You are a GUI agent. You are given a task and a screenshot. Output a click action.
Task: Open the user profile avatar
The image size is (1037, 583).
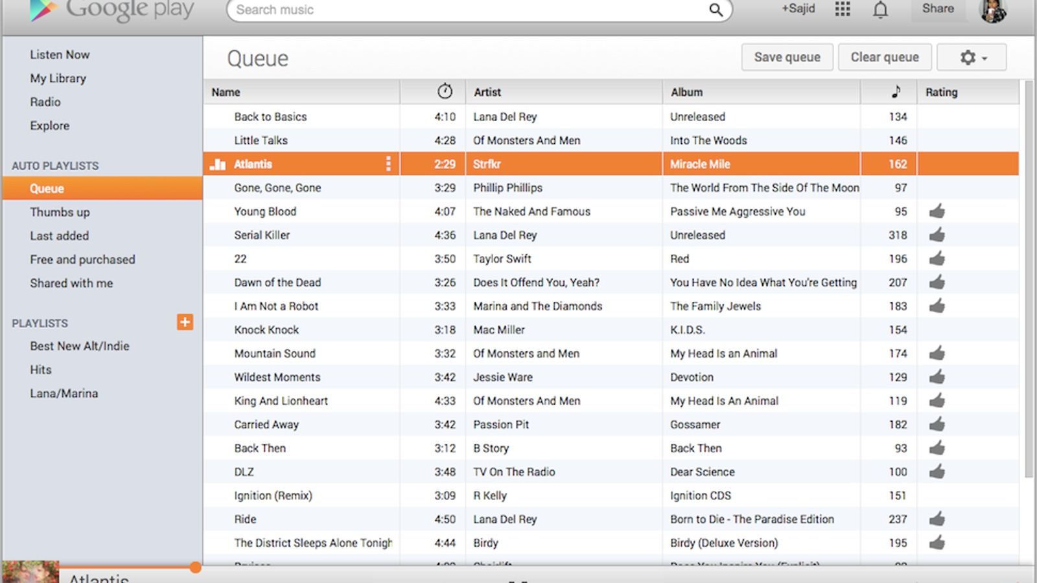point(993,10)
